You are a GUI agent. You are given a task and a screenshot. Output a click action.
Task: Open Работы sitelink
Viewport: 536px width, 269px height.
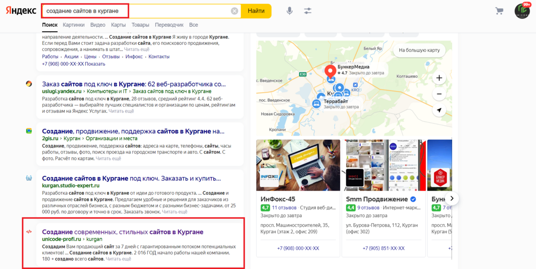click(x=50, y=57)
